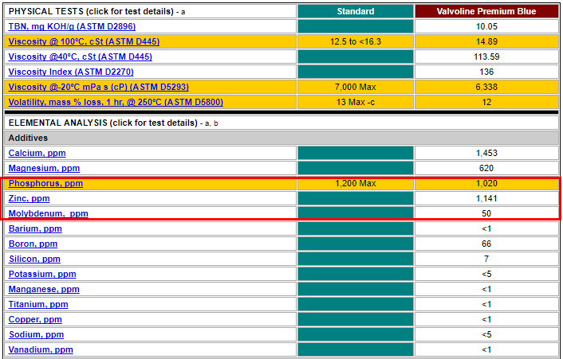Viewport: 563px width, 359px height.
Task: Open the Zinc, ppm link
Action: [29, 198]
